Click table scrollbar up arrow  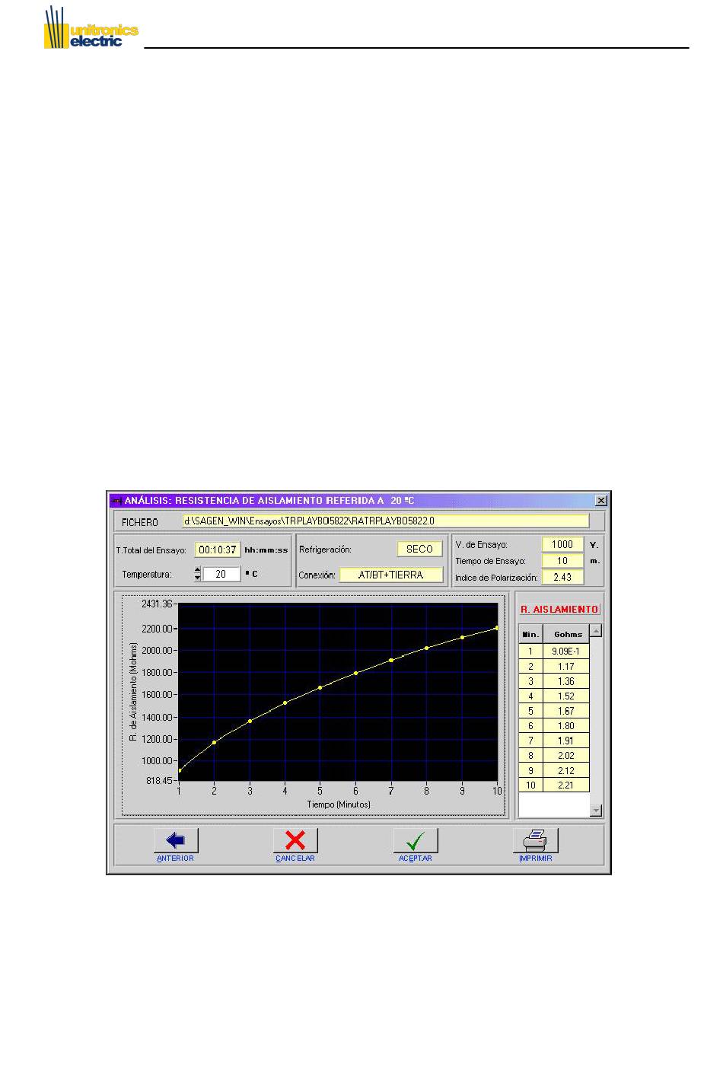pyautogui.click(x=596, y=631)
